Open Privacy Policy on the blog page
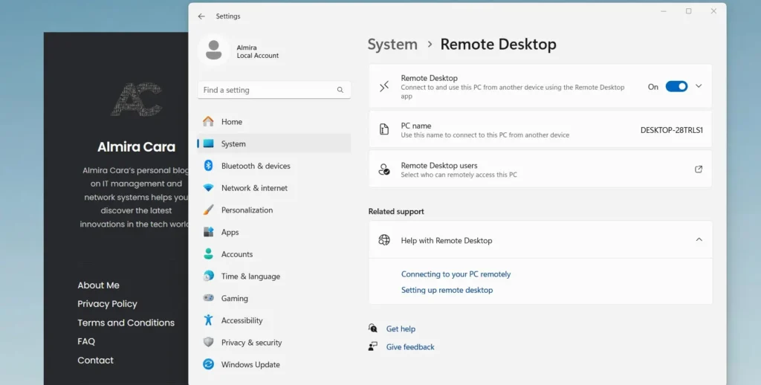The width and height of the screenshot is (761, 385). click(107, 304)
